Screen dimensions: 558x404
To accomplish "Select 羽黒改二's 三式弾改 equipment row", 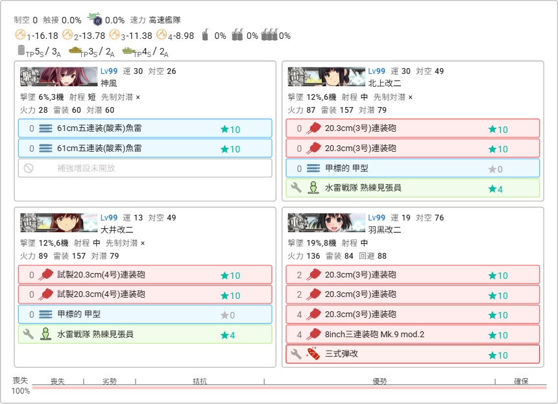I will click(x=412, y=354).
